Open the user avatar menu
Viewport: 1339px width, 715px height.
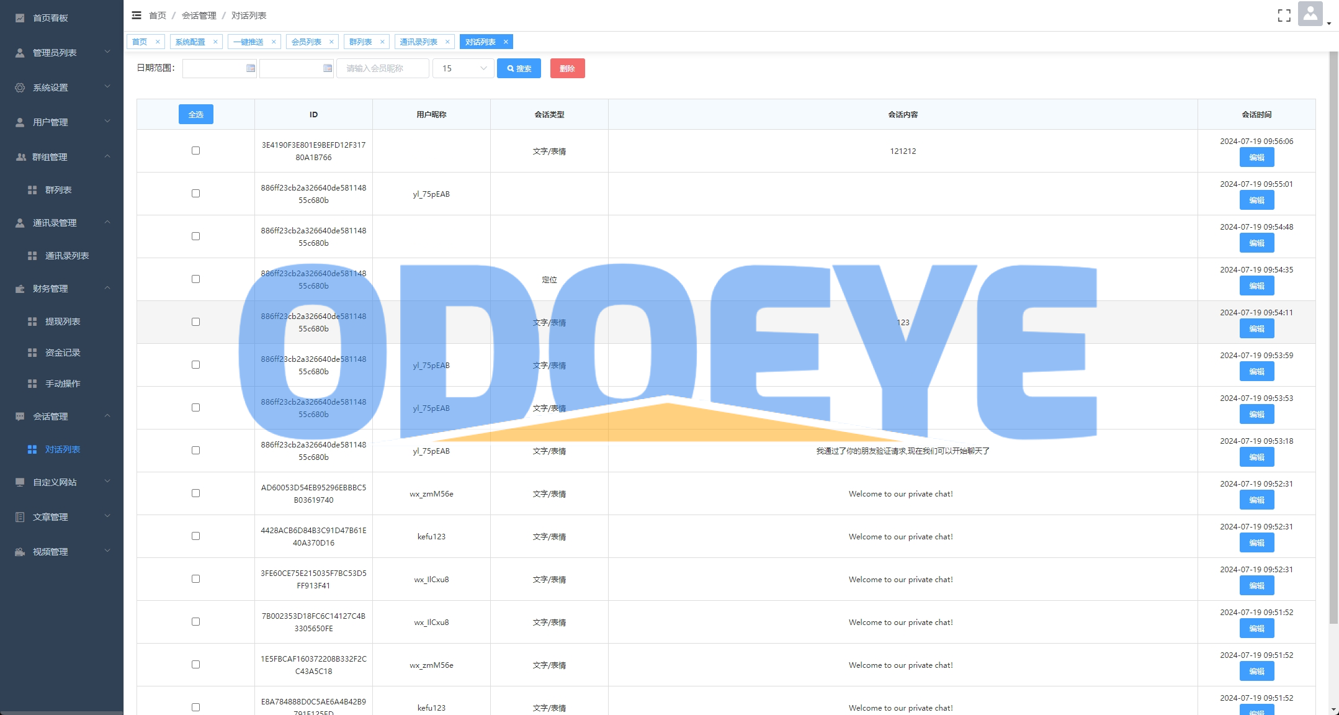1310,14
